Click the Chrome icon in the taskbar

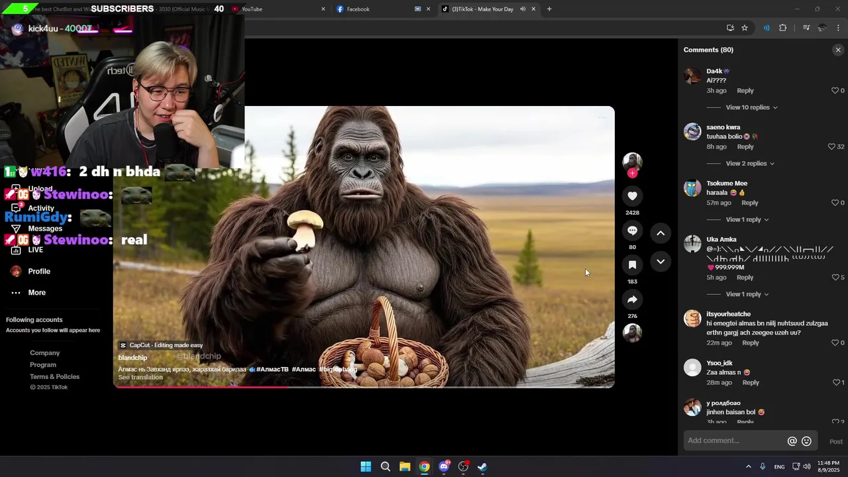point(424,466)
